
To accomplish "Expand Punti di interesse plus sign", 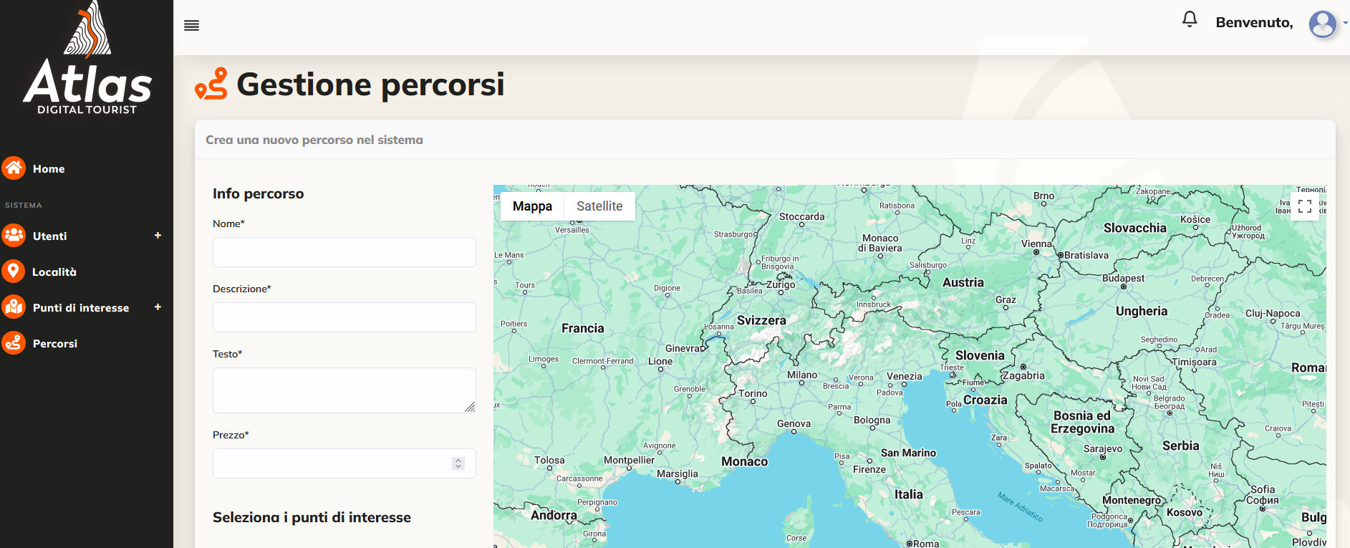I will tap(158, 307).
